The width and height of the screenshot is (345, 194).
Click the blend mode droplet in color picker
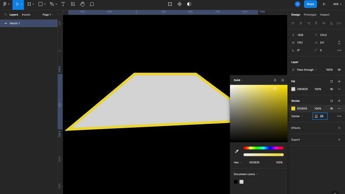pos(275,80)
